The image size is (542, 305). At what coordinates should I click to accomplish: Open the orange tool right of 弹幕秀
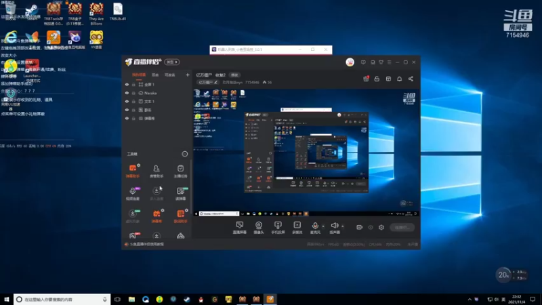click(180, 216)
